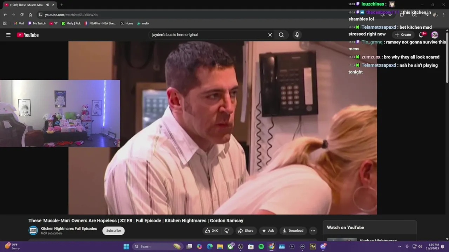Open the network and volume quick settings
This screenshot has height=252, width=449.
pos(417,246)
